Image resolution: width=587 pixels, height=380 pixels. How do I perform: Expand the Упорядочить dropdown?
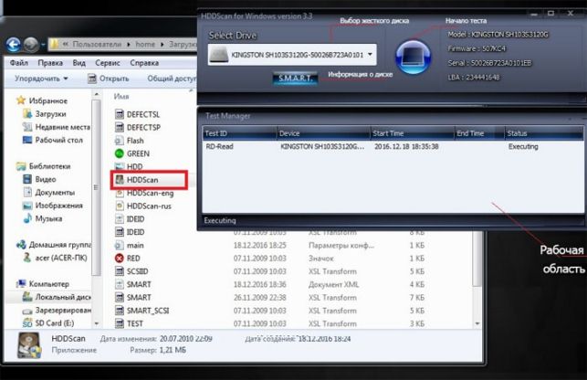coord(41,79)
